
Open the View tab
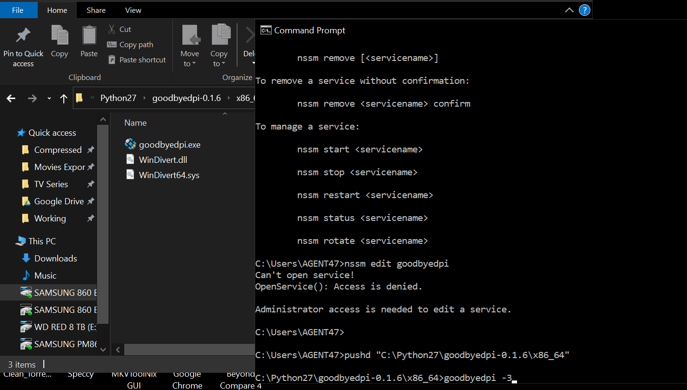pos(133,10)
